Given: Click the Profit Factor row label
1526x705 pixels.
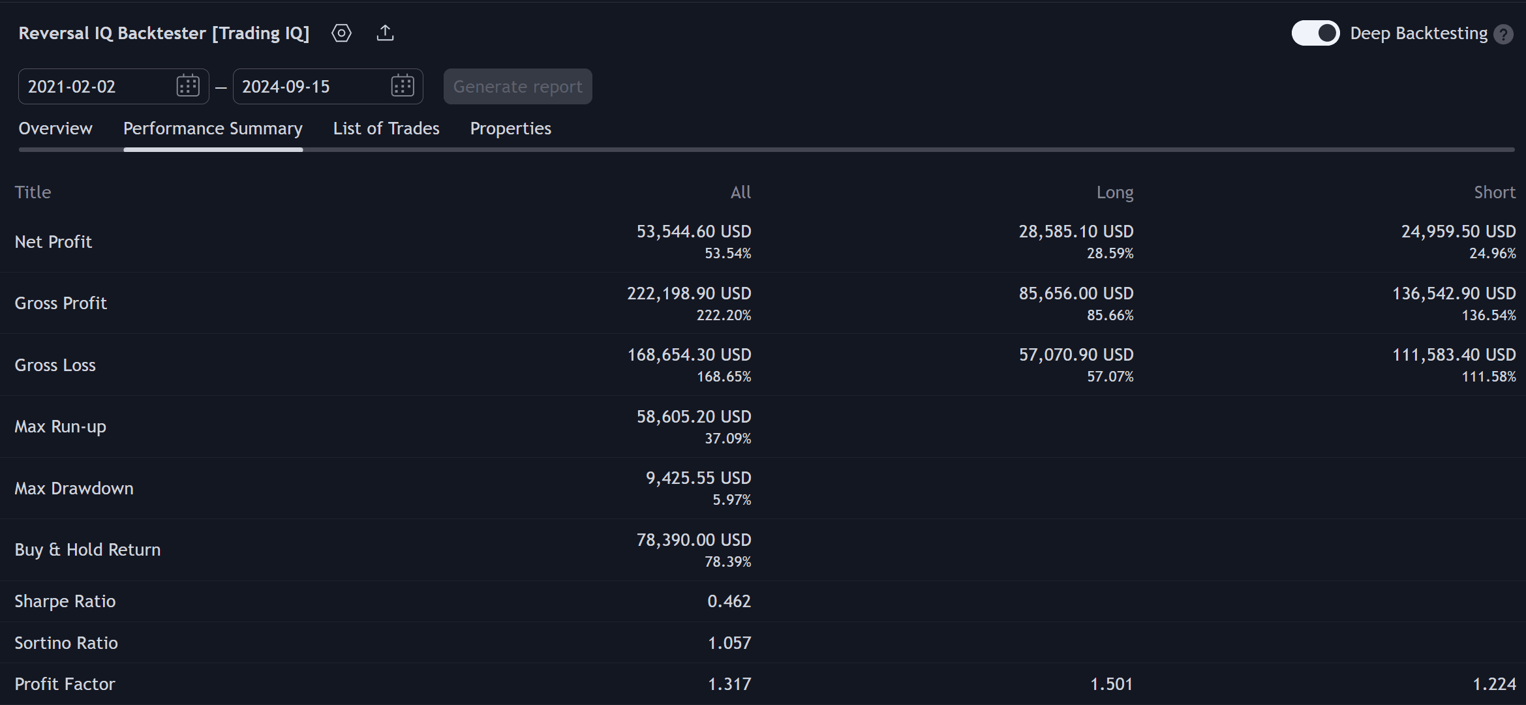Looking at the screenshot, I should click(65, 684).
